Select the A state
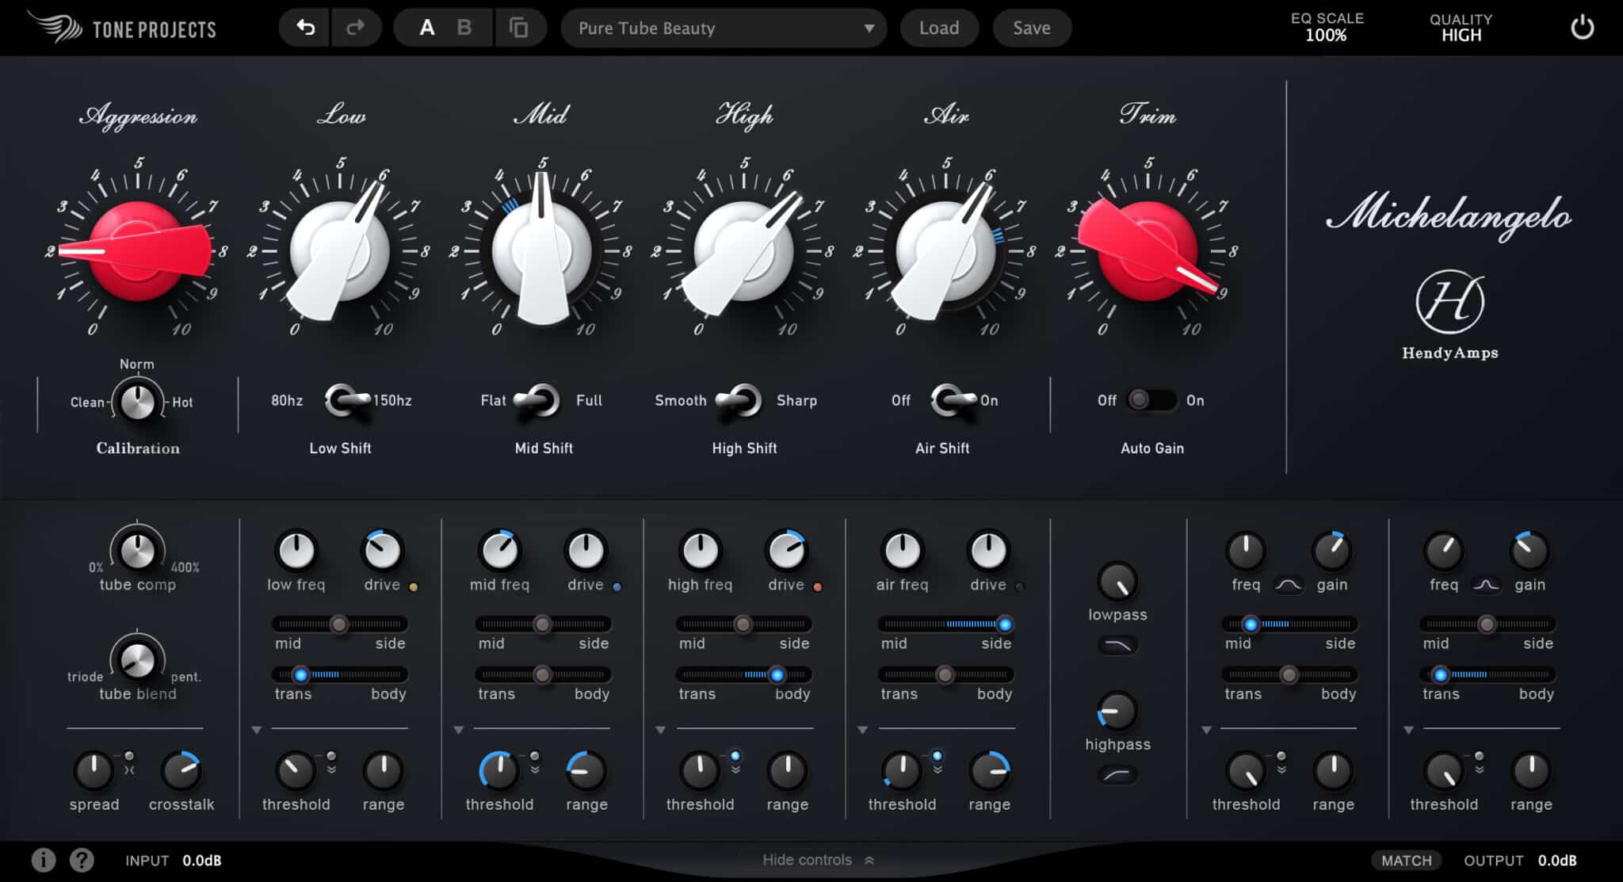 tap(427, 27)
